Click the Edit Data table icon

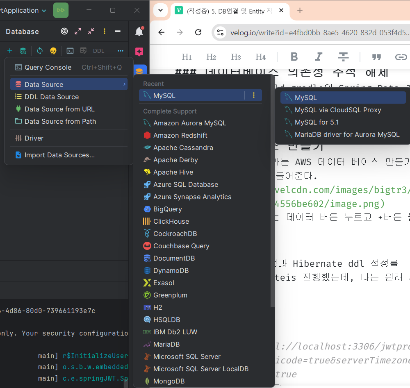(83, 51)
